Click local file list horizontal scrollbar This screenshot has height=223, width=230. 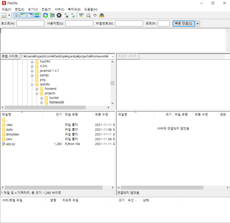[x=54, y=187]
